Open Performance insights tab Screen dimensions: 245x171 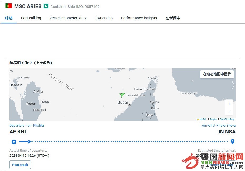pos(139,18)
